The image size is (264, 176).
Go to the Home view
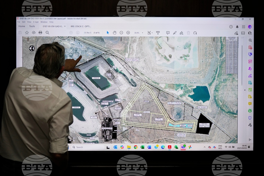[22, 26]
